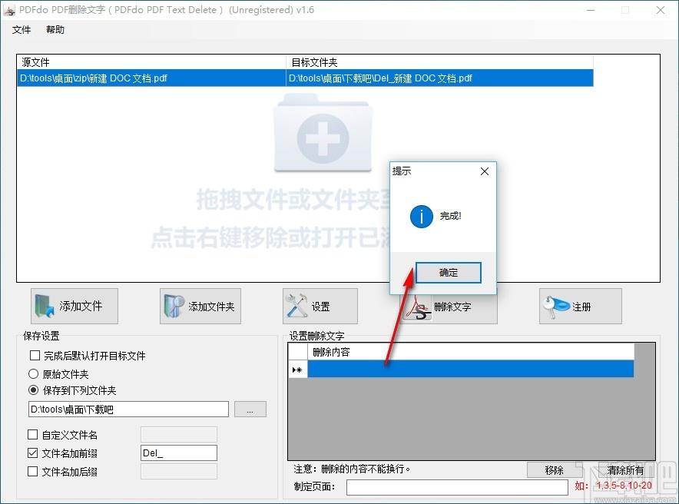Screen dimensions: 679x504
Task: Click the blue information icon in the dialog
Action: tap(422, 216)
